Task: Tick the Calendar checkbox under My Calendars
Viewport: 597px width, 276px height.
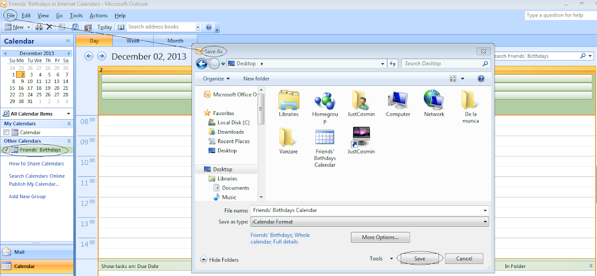Action: [6, 132]
